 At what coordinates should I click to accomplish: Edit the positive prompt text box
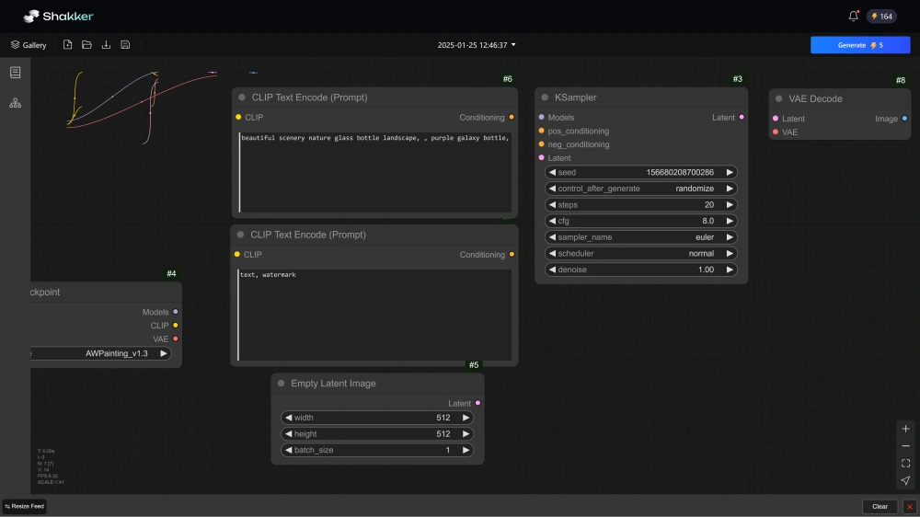click(x=375, y=172)
